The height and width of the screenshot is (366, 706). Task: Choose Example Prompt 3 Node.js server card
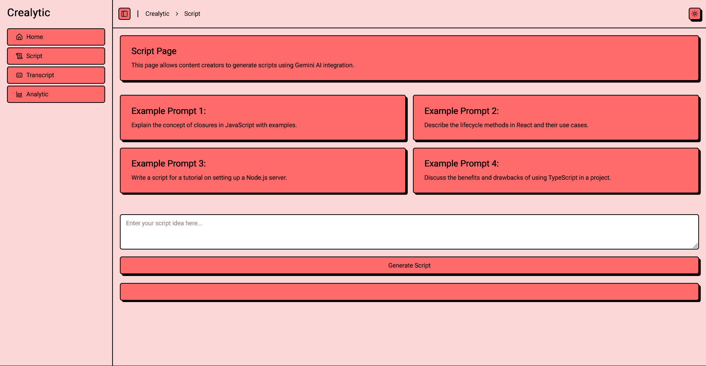263,171
